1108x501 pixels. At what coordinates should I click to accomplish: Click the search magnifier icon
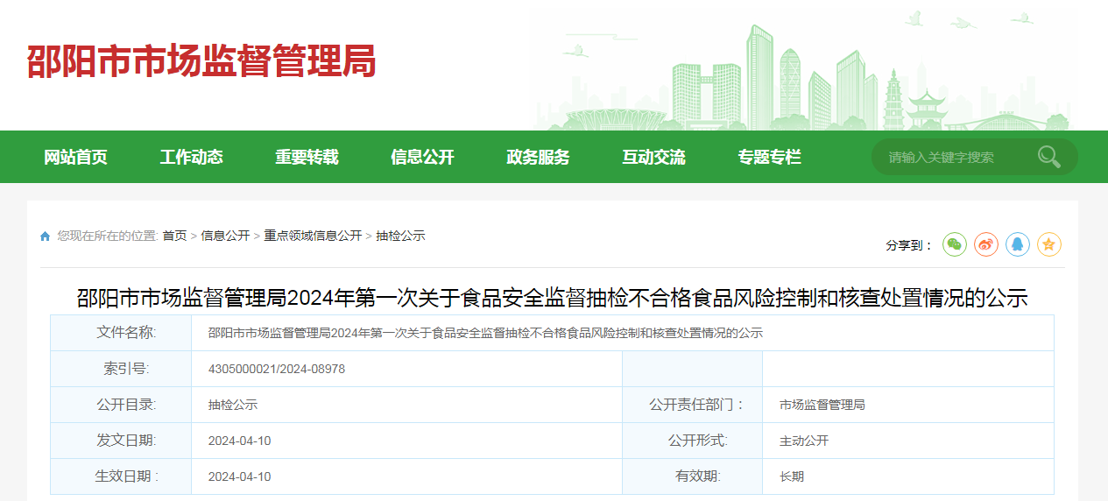[1048, 157]
